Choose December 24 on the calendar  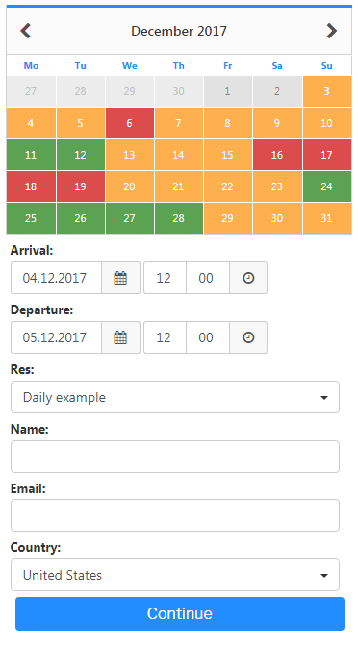click(x=327, y=186)
